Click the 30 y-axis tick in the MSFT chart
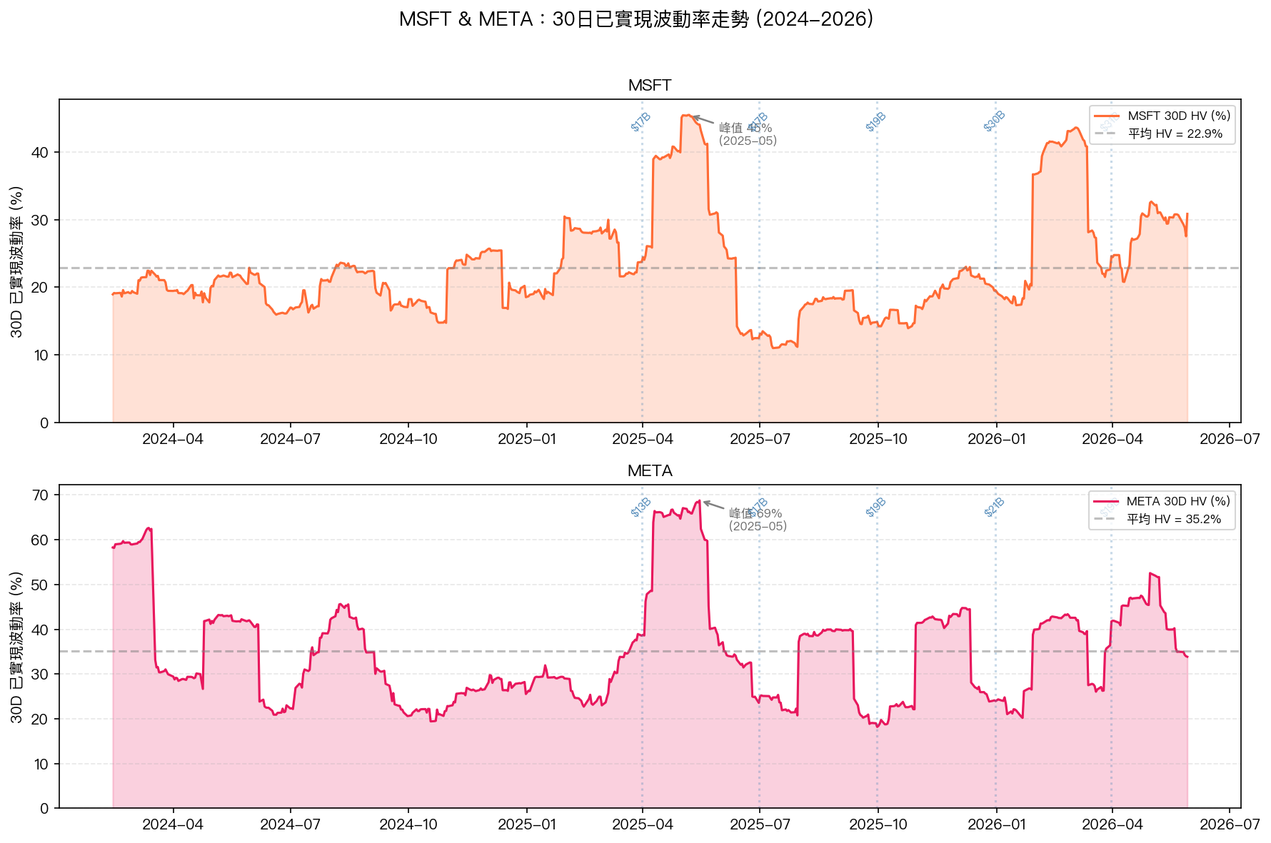Screen dimensions: 1271x843 coord(40,220)
